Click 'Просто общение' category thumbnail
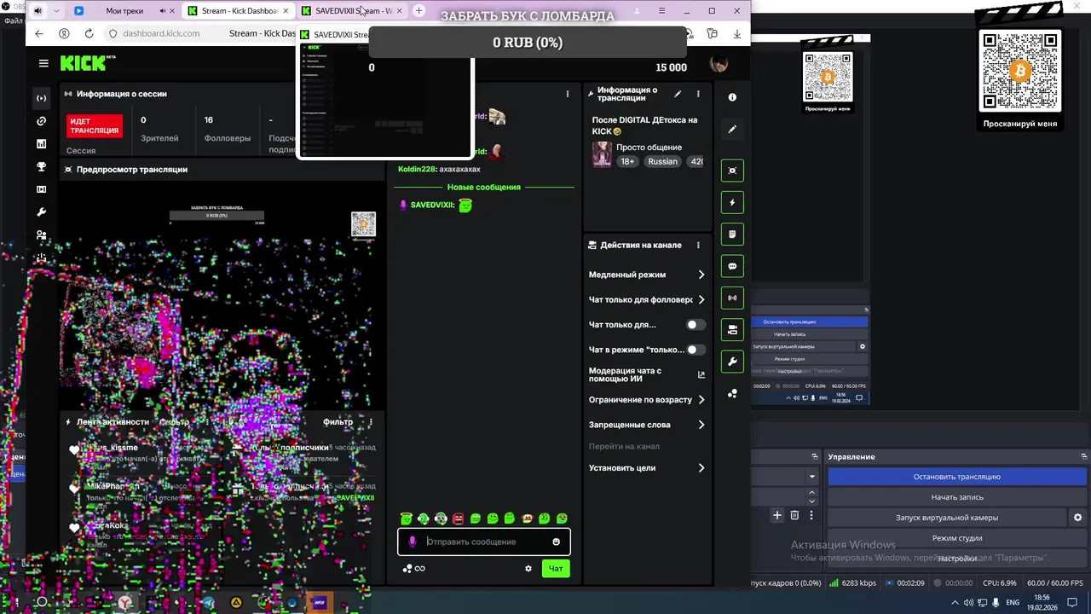 tap(602, 154)
